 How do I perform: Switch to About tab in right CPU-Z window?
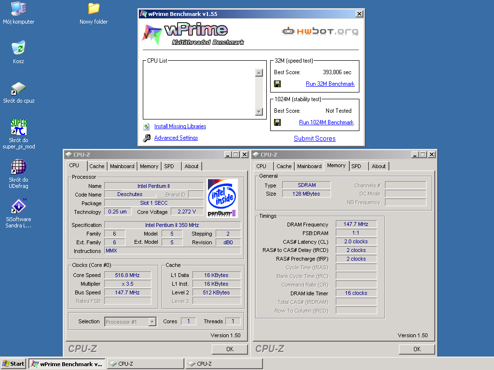click(379, 166)
